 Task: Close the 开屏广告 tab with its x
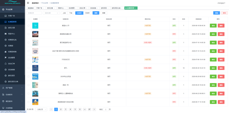[44, 8]
